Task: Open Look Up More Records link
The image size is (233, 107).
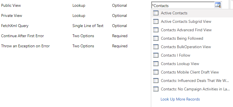Action: 180,99
